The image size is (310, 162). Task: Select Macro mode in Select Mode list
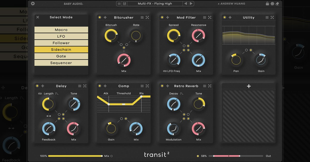(61, 30)
